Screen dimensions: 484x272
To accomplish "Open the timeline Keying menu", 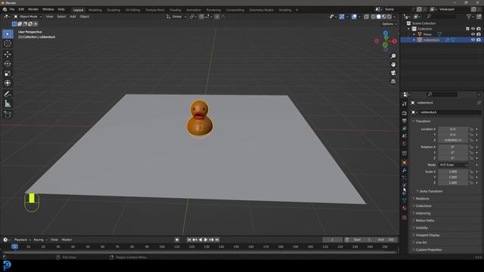I will click(40, 240).
